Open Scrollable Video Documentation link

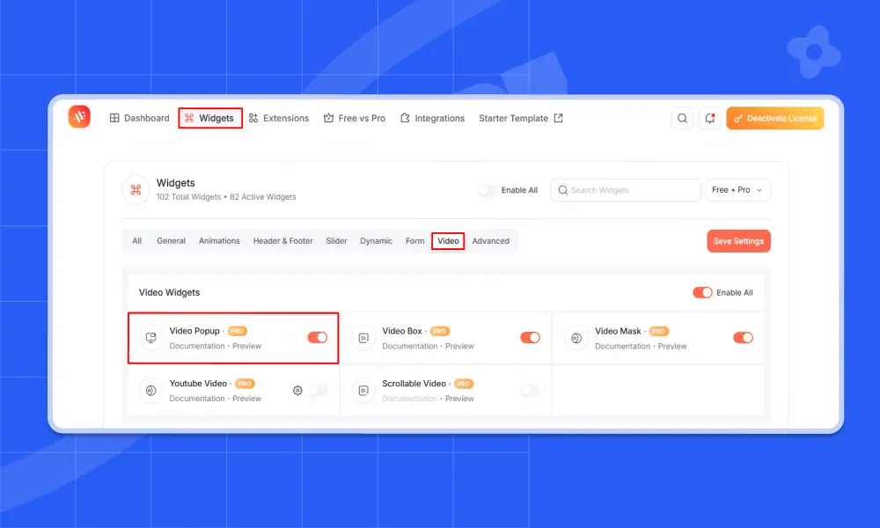410,399
